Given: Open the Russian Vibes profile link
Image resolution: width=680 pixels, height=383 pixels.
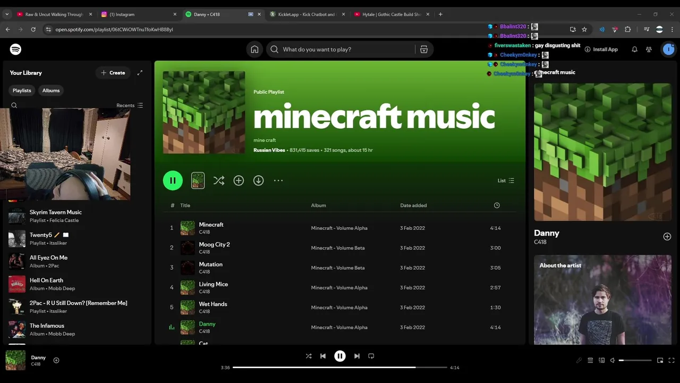Looking at the screenshot, I should pos(269,150).
